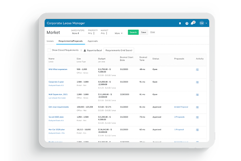Open the 2 Proposals link
241x161 pixels.
(180, 117)
